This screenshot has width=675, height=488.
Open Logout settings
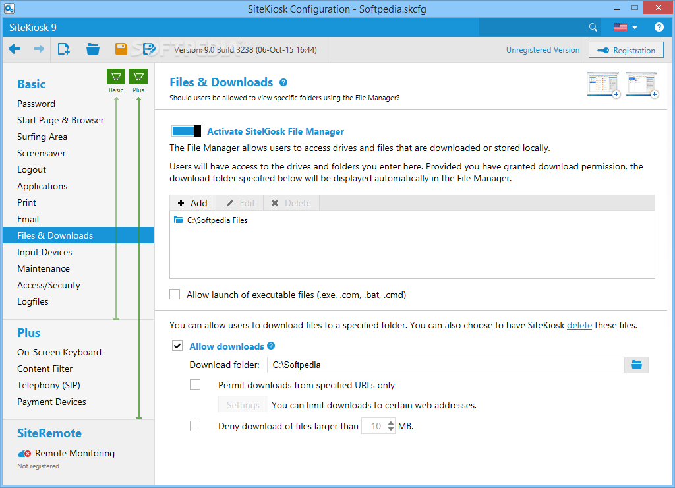coord(32,169)
